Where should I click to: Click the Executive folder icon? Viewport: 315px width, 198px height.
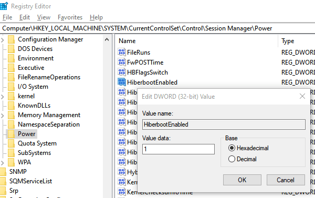pyautogui.click(x=11, y=68)
